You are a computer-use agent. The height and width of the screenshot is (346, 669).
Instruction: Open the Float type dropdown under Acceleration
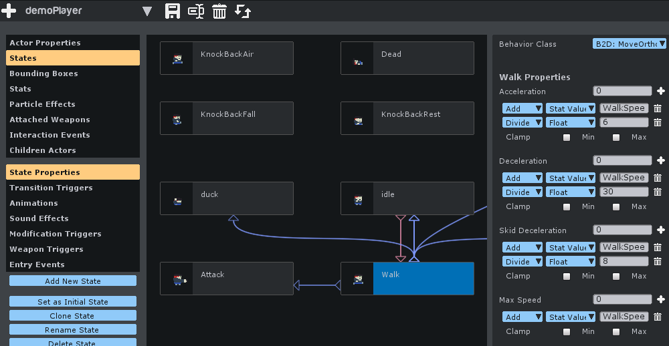(571, 123)
